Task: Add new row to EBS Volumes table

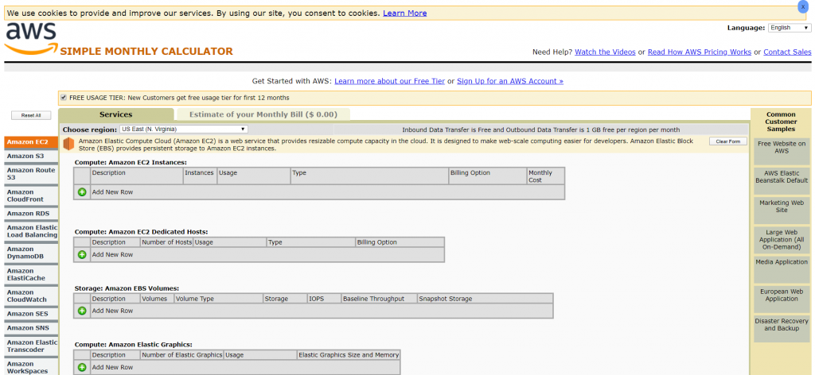Action: pos(82,311)
